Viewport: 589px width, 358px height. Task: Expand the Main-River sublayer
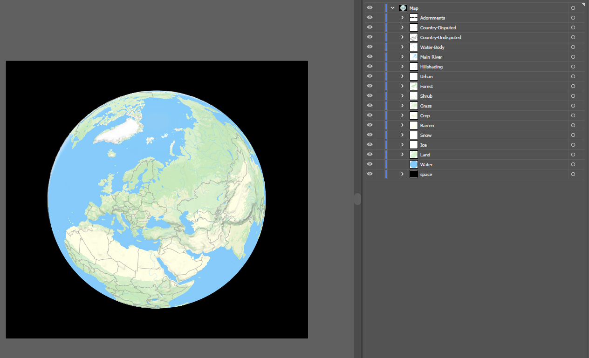[402, 57]
